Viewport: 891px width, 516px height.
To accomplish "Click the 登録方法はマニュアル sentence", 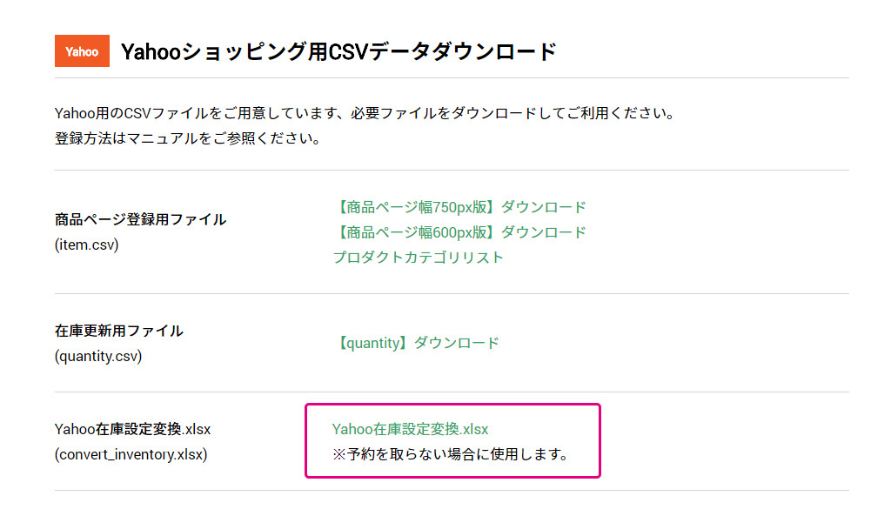I will [x=188, y=138].
